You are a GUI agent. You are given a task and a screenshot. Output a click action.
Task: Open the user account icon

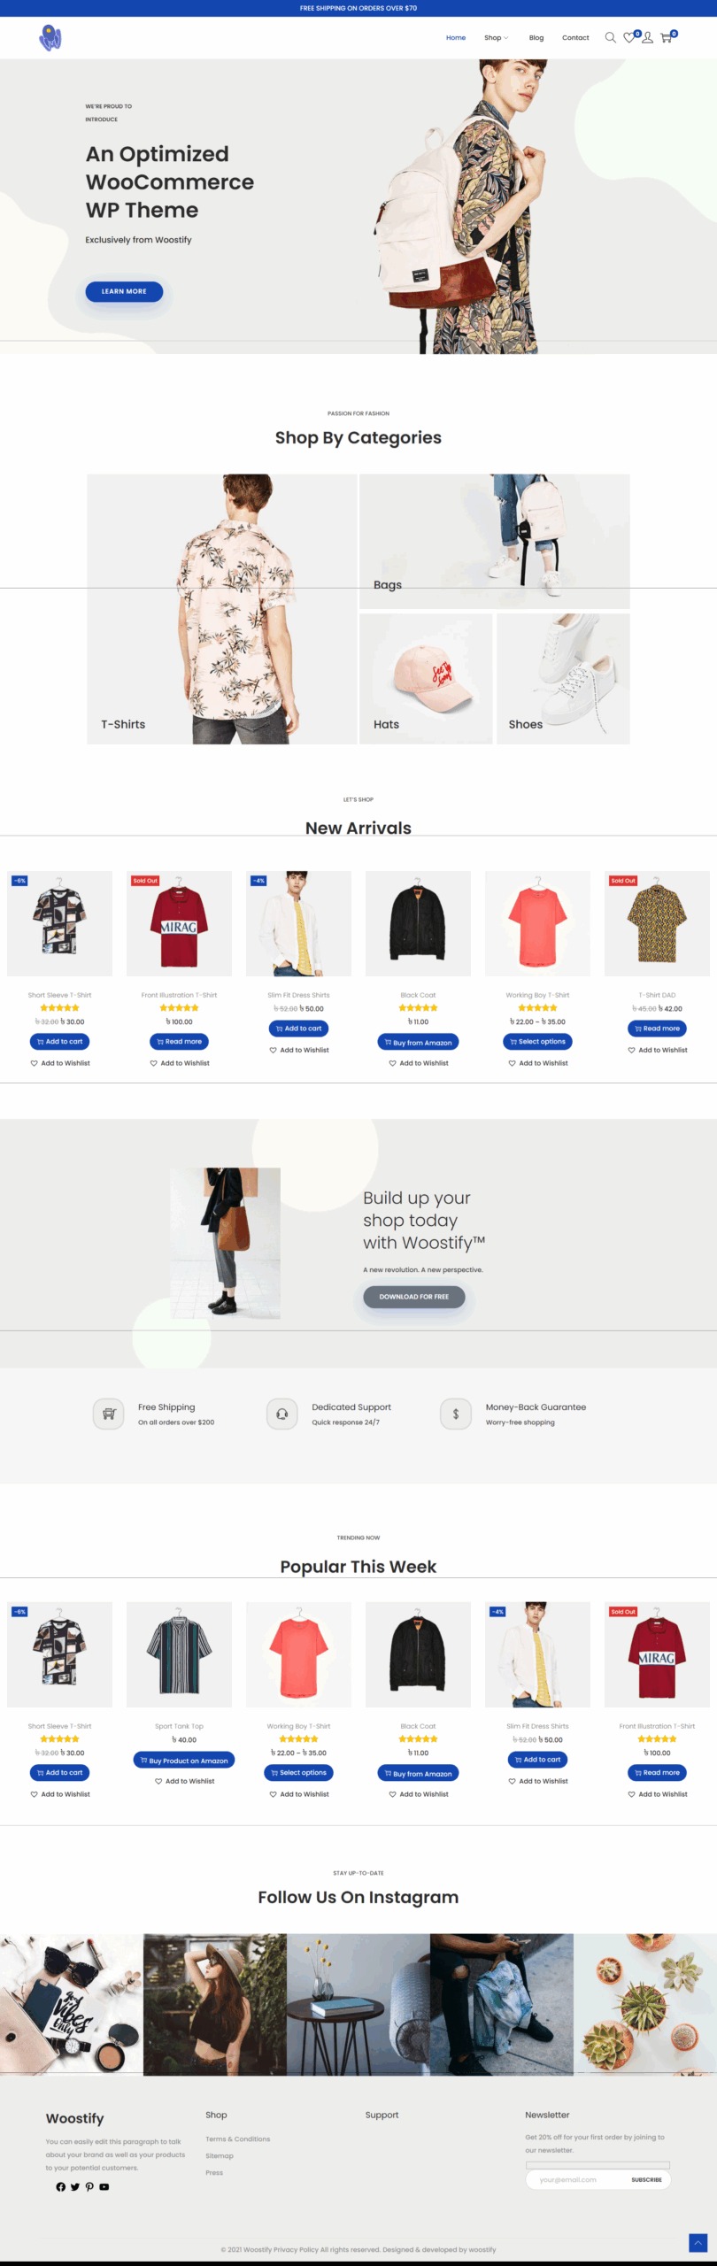(648, 37)
